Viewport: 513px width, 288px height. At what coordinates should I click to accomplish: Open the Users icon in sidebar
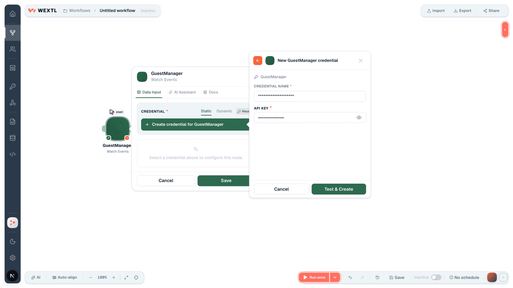[12, 49]
